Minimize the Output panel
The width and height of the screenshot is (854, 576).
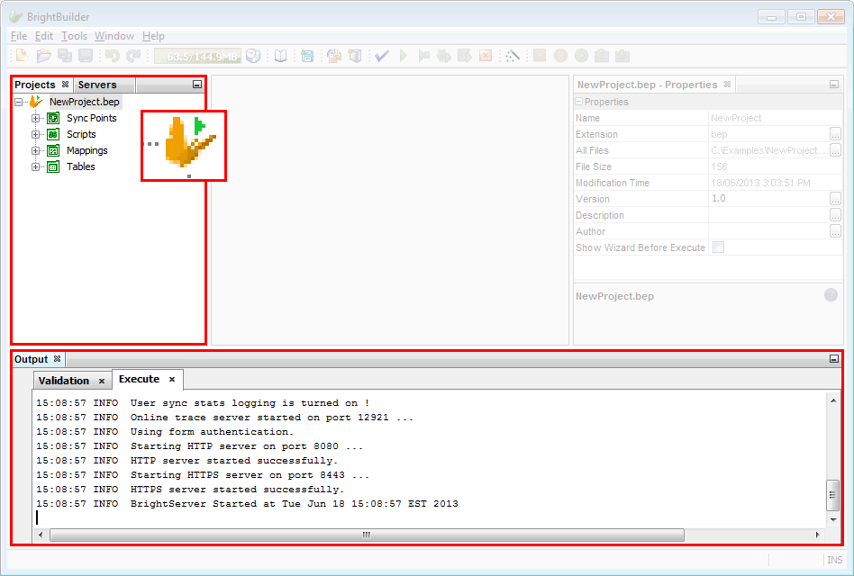833,359
